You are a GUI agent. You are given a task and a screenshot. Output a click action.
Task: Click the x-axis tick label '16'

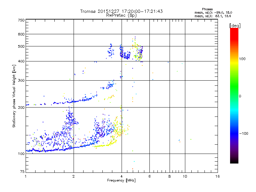(218, 176)
